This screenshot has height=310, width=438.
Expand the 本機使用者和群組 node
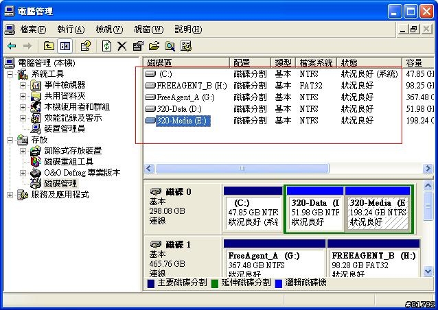23,107
